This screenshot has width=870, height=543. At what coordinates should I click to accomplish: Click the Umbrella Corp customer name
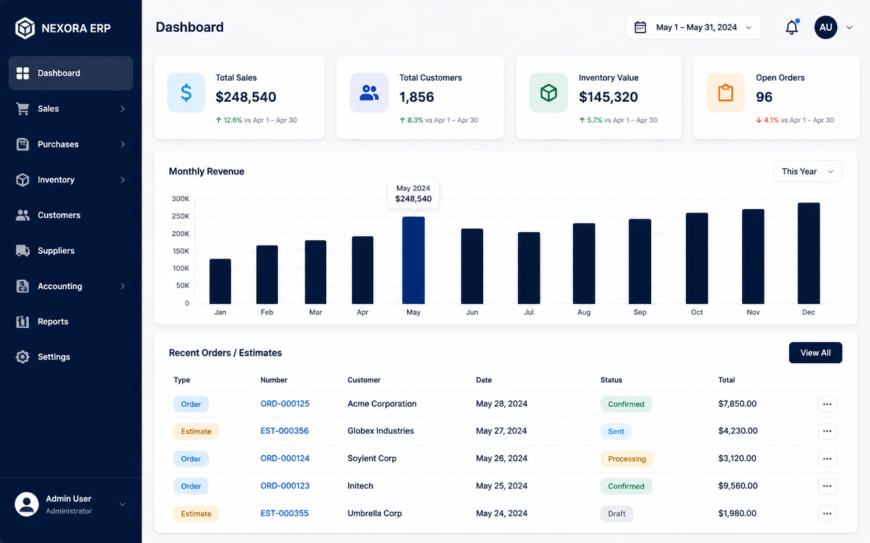(x=375, y=514)
